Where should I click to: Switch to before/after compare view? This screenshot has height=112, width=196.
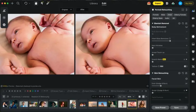click(x=143, y=97)
